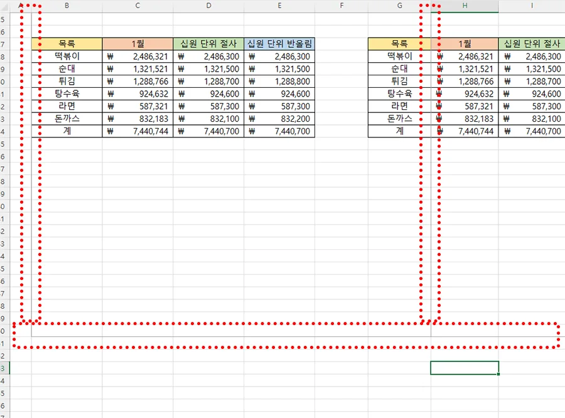The image size is (565, 418).
Task: Select the 순대 cell in column G
Action: pos(399,69)
